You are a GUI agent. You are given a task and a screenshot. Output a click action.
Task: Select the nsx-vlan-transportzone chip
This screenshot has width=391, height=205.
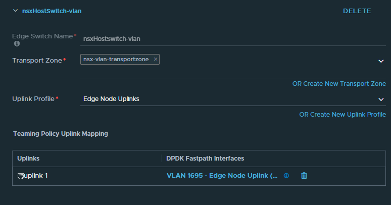tap(116, 59)
